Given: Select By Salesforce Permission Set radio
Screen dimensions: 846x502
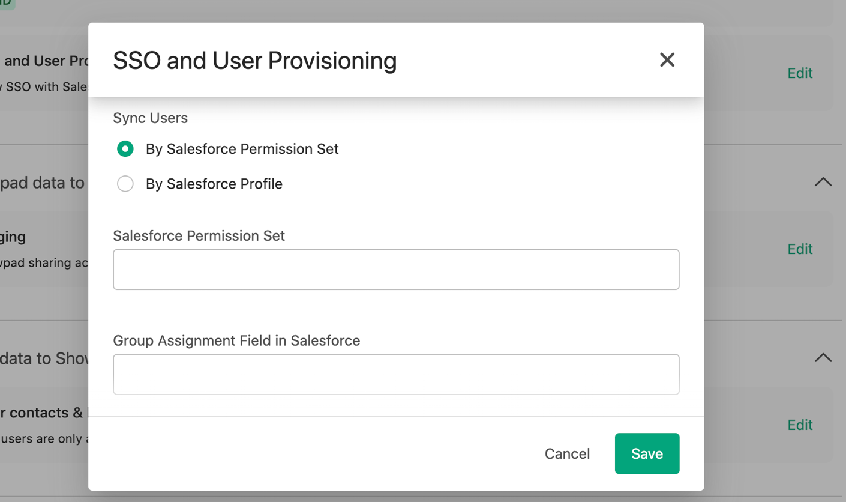Looking at the screenshot, I should [125, 149].
